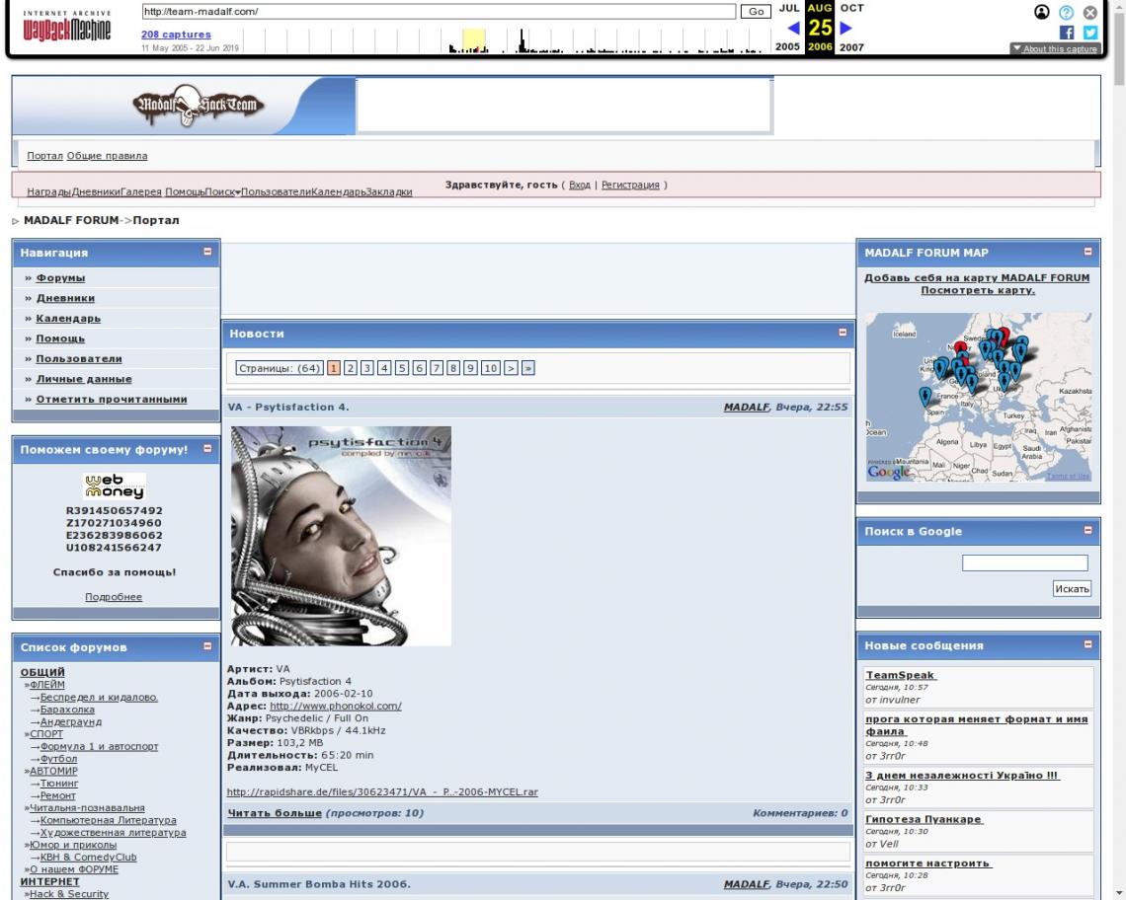Open Wayback Machine user account icon
The height and width of the screenshot is (900, 1126).
(1041, 12)
